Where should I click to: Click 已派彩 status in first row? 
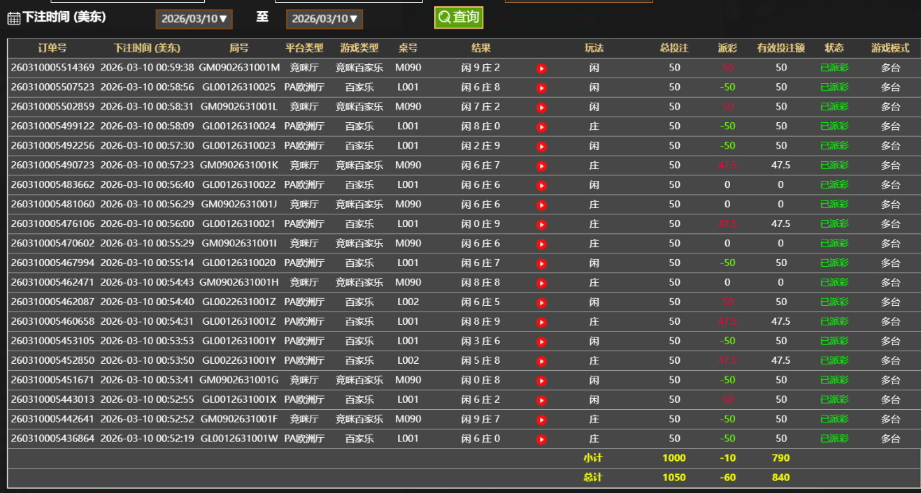pyautogui.click(x=834, y=68)
